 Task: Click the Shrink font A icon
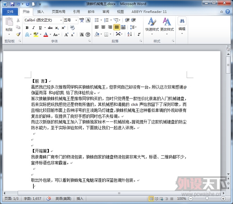pyautogui.click(x=73, y=35)
